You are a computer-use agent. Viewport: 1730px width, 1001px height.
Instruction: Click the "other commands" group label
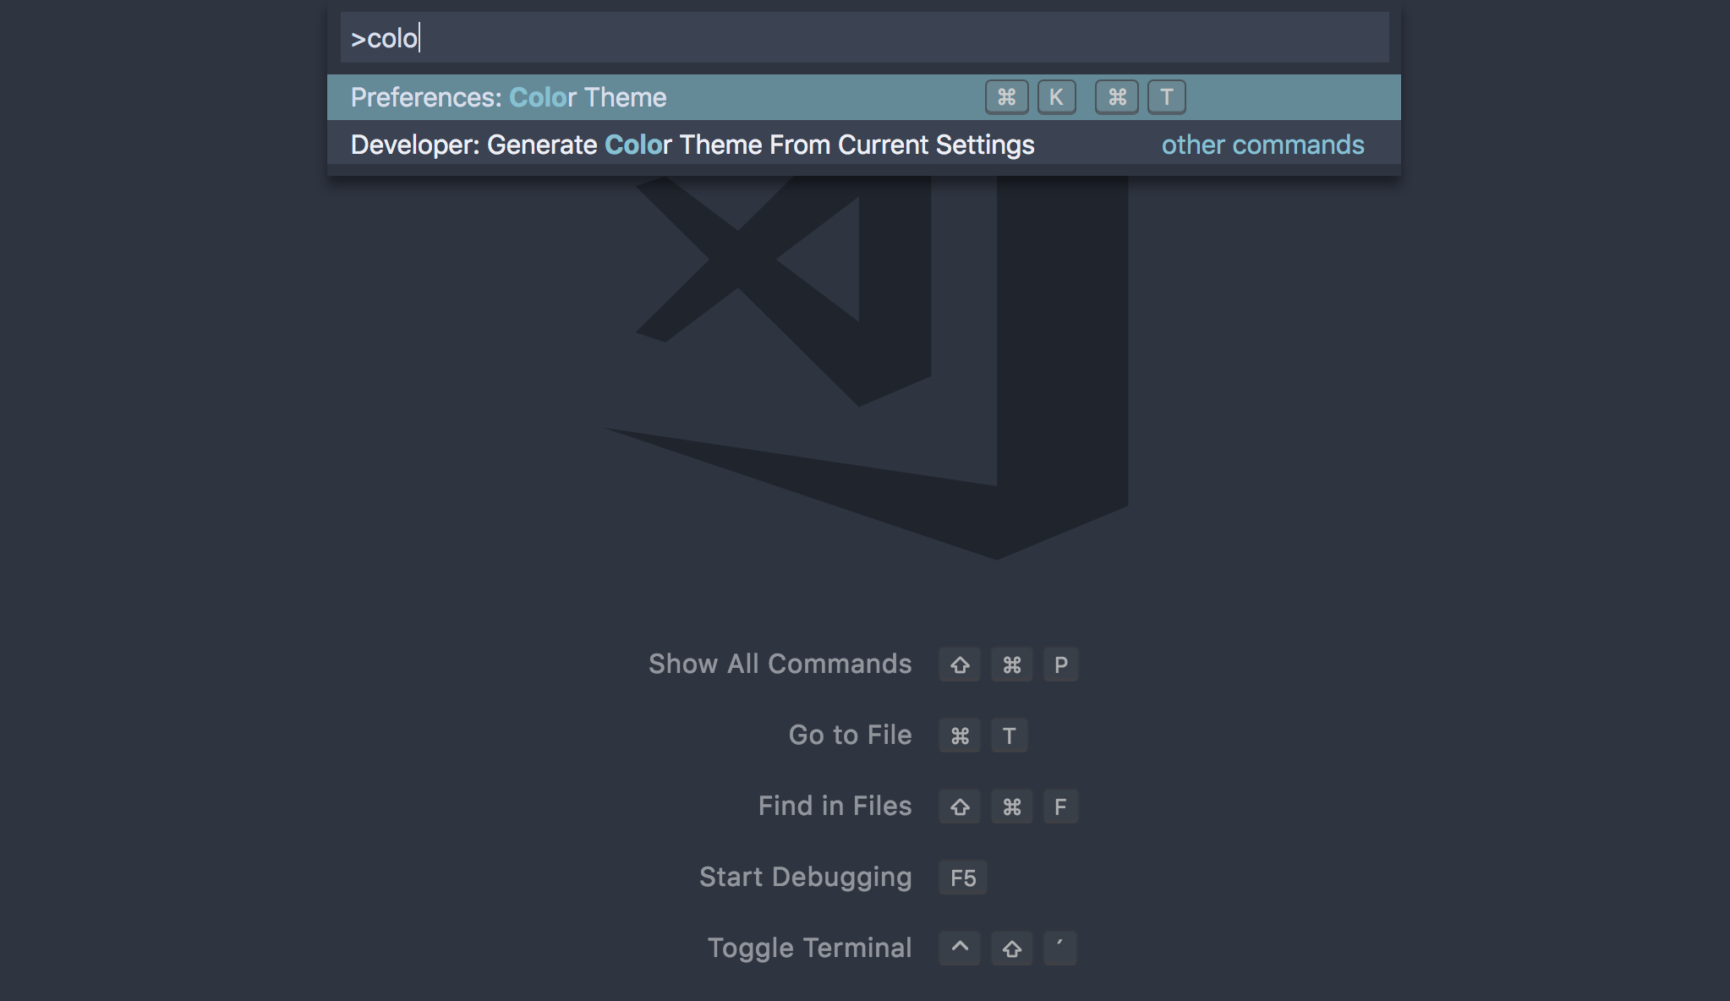(1262, 145)
